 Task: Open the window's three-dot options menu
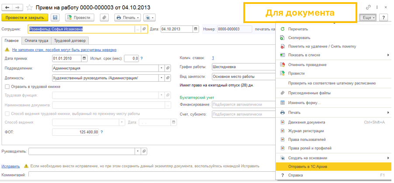click(377, 7)
